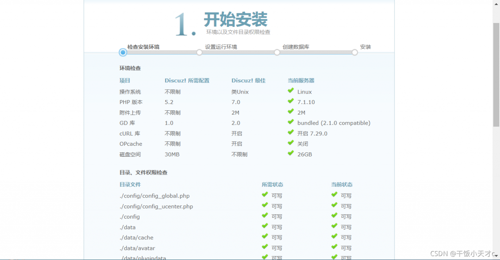Click 当前状态 checkmark for ./data/avatar
The height and width of the screenshot is (260, 500).
point(334,247)
